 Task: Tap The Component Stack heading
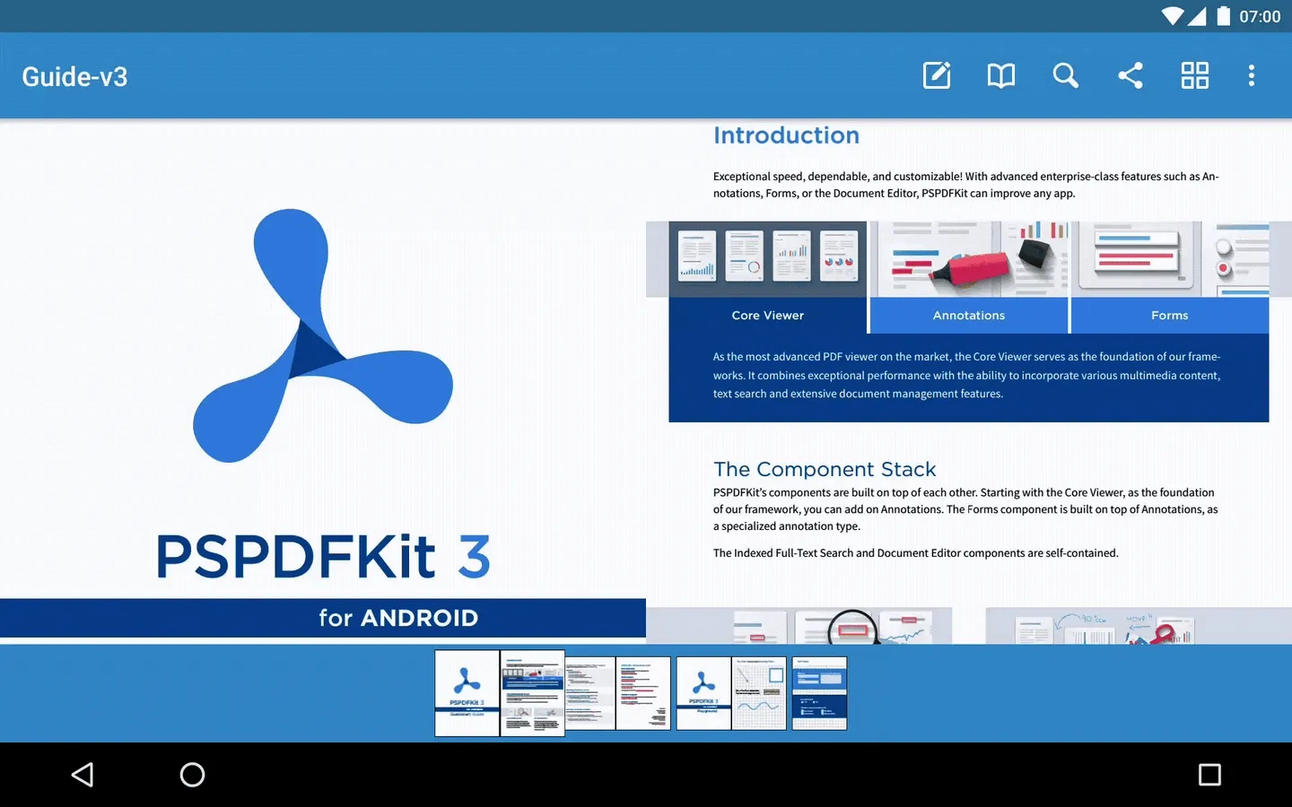(825, 469)
